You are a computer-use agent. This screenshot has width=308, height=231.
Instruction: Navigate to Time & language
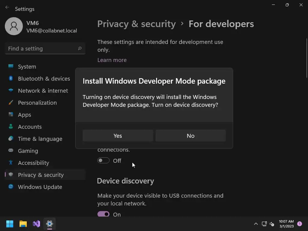point(40,139)
